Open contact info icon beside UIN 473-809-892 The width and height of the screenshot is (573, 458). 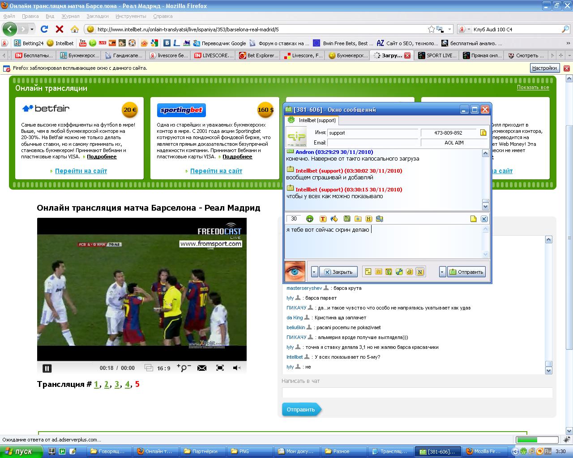(483, 132)
